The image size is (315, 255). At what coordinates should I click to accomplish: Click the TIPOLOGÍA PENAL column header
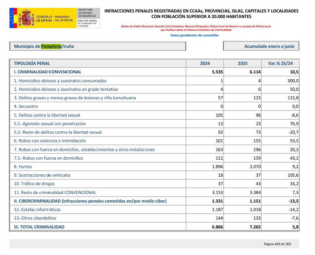32,63
